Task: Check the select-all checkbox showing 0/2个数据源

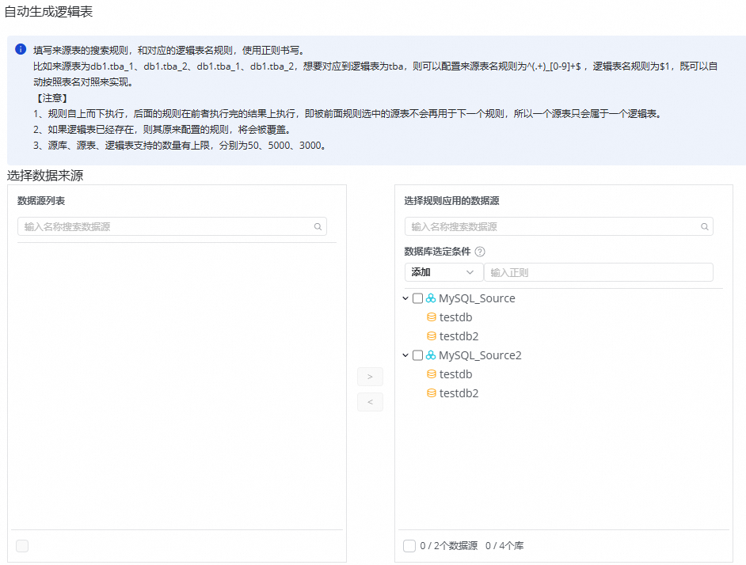Action: tap(409, 545)
